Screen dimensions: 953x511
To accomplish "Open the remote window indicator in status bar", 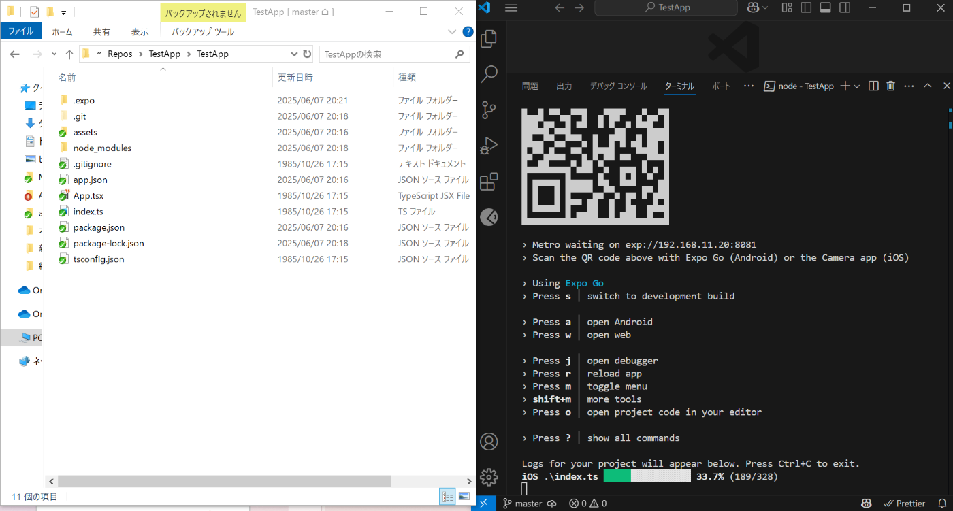I will [x=484, y=504].
